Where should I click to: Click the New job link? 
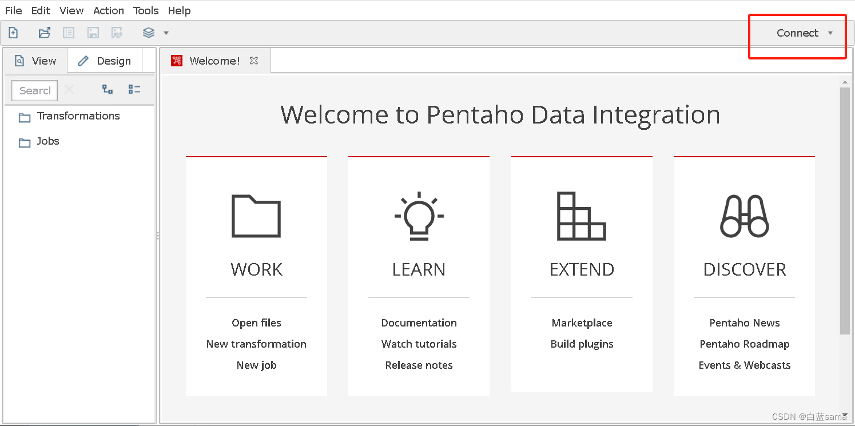pos(256,365)
